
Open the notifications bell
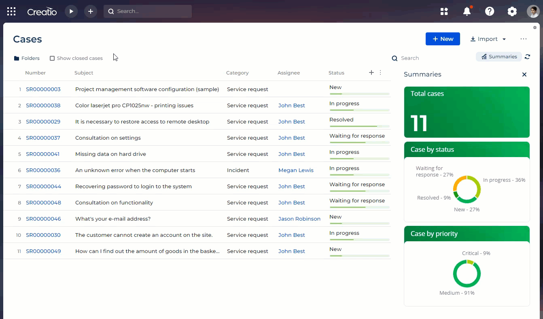pyautogui.click(x=467, y=11)
